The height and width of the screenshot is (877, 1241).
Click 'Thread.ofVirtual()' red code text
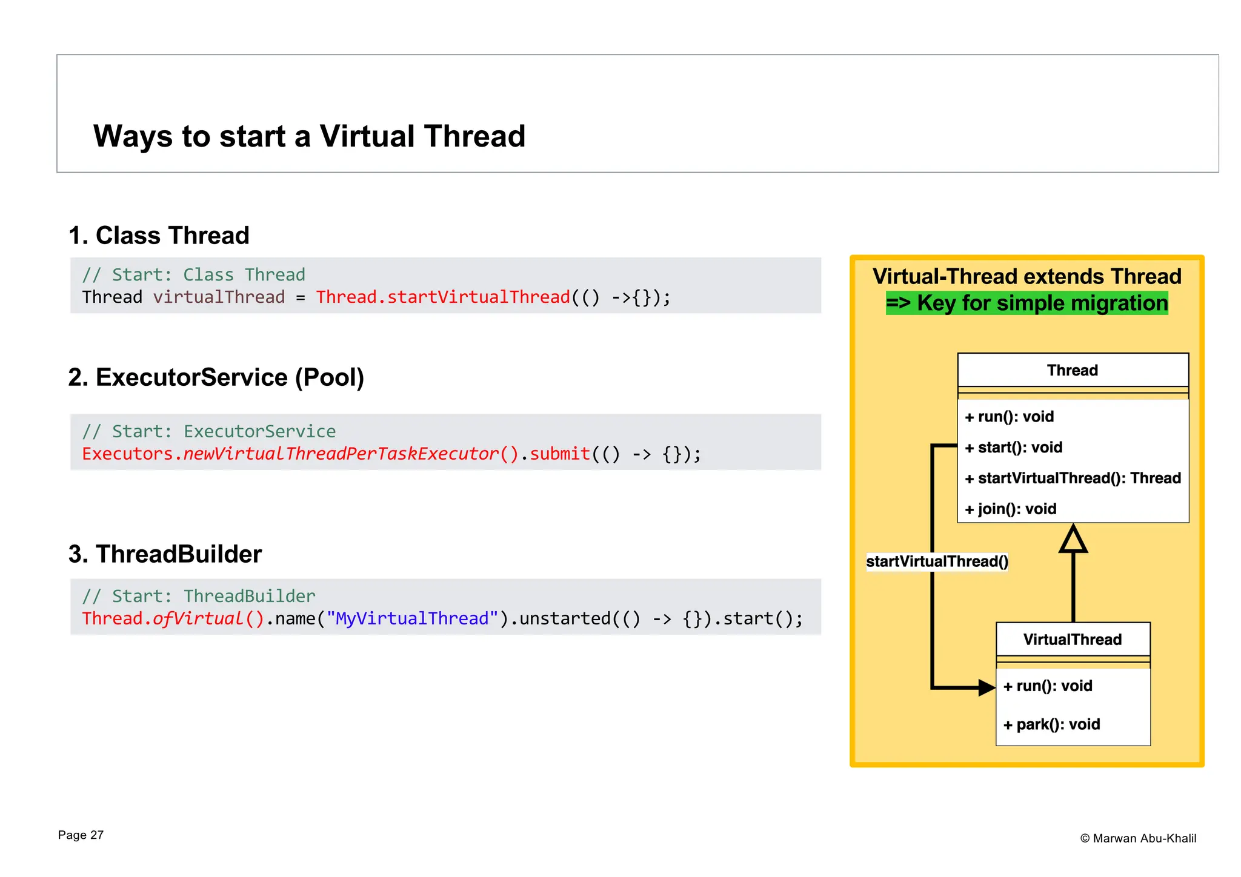tap(173, 618)
